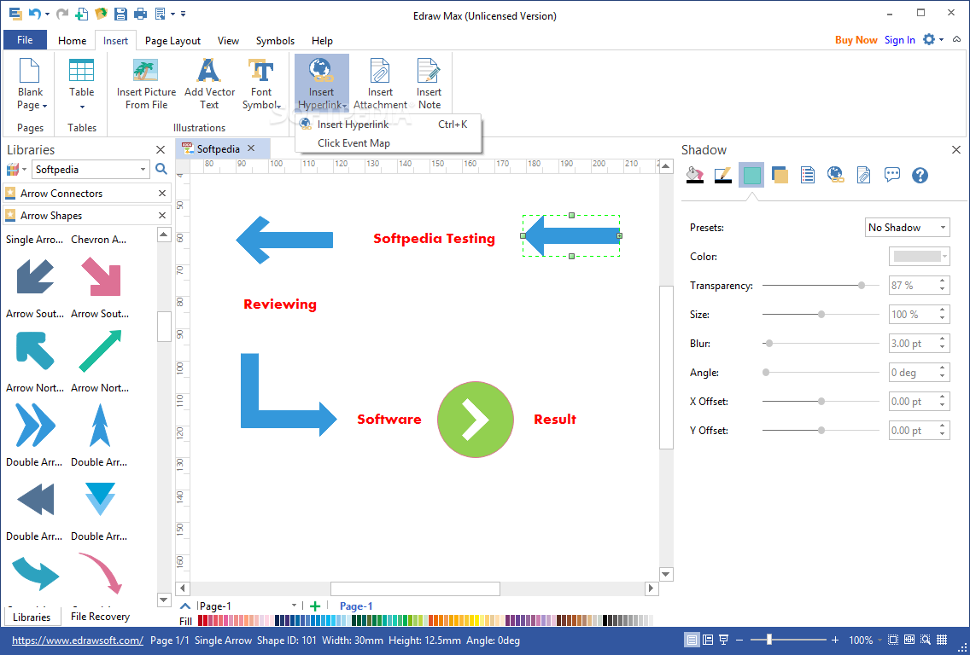Increase the Angle value with the up stepper
This screenshot has width=970, height=655.
click(x=942, y=368)
